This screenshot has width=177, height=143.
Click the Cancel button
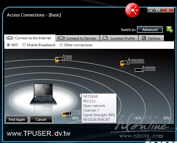(x=41, y=119)
